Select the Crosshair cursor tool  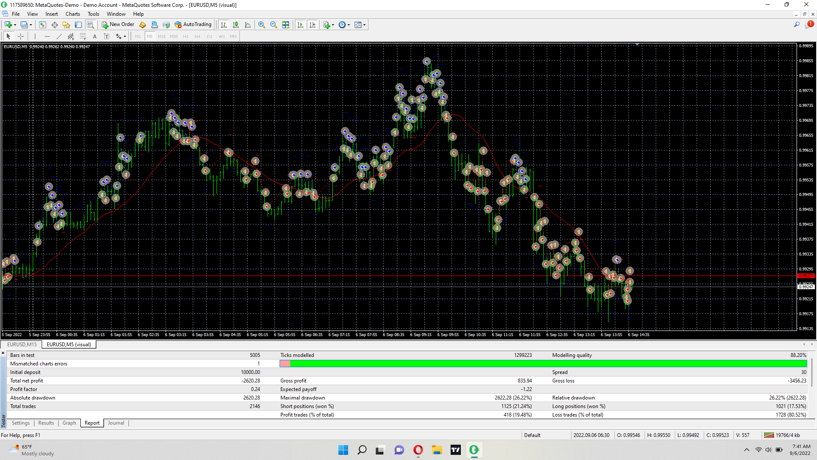pyautogui.click(x=20, y=36)
